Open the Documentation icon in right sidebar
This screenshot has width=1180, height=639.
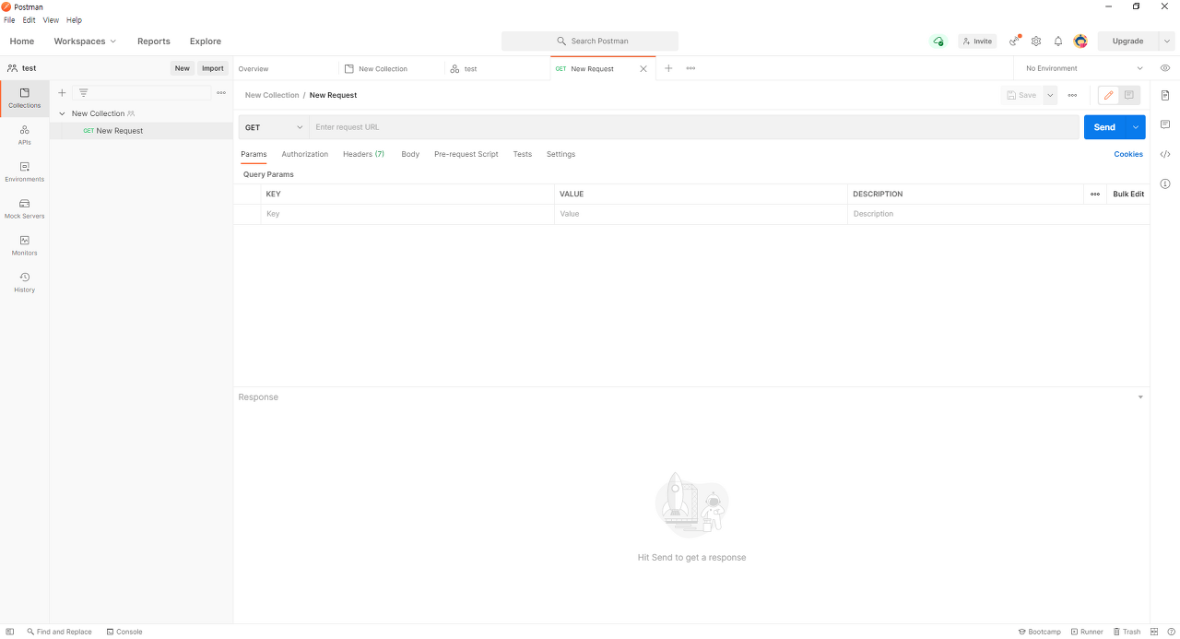coord(1165,95)
